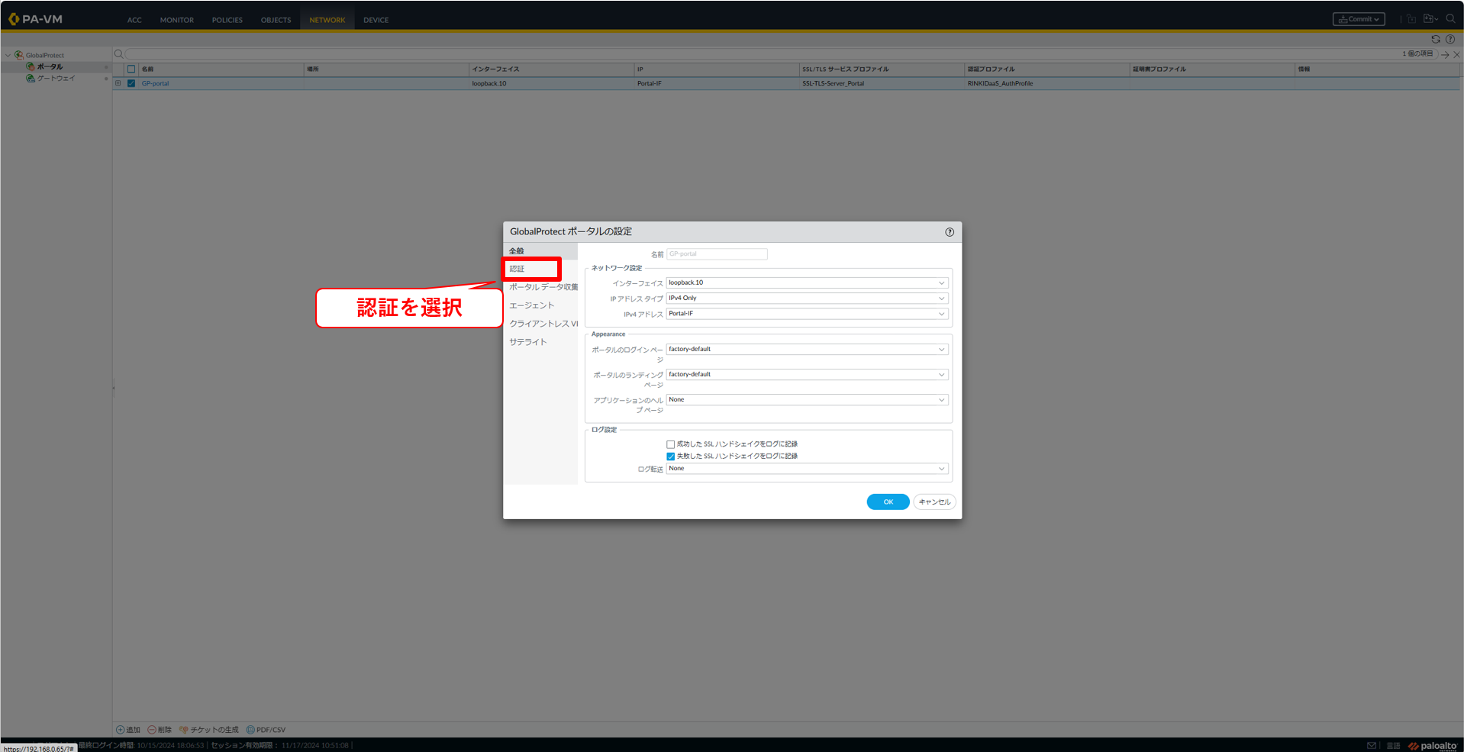Clear the filter with the X icon
The width and height of the screenshot is (1464, 752).
[1457, 54]
